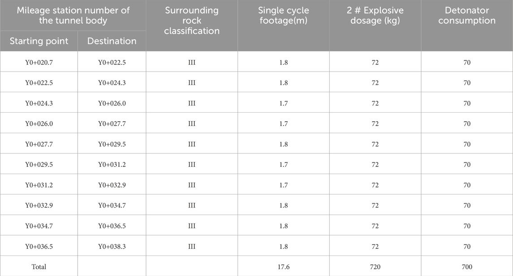Click the "Detonator consumption" column header
This screenshot has height=276, width=513.
click(x=467, y=15)
